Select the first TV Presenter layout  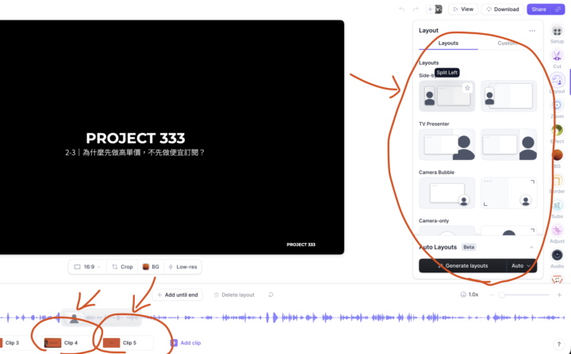click(x=446, y=144)
